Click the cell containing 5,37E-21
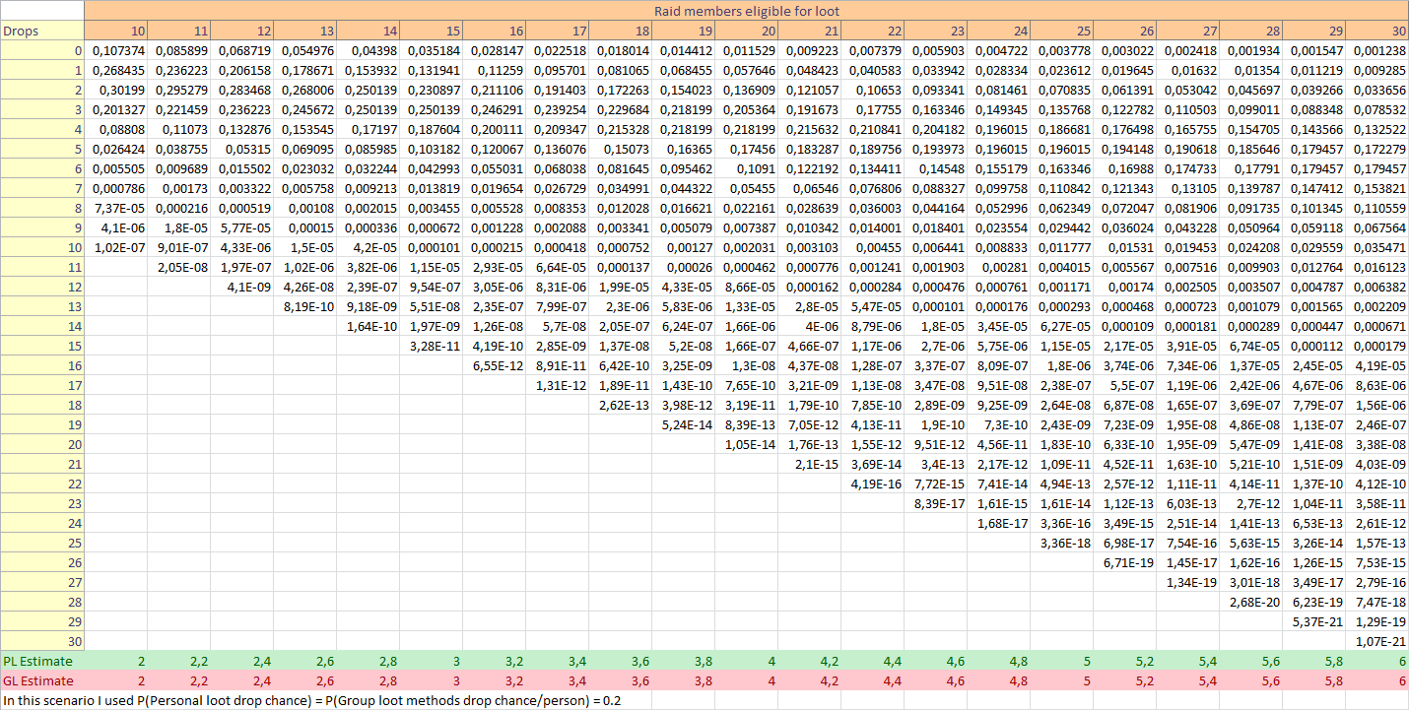The width and height of the screenshot is (1409, 710). click(1314, 621)
